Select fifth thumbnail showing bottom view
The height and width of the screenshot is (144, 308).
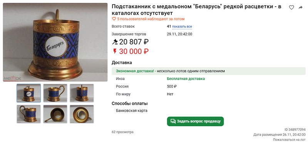(55, 114)
